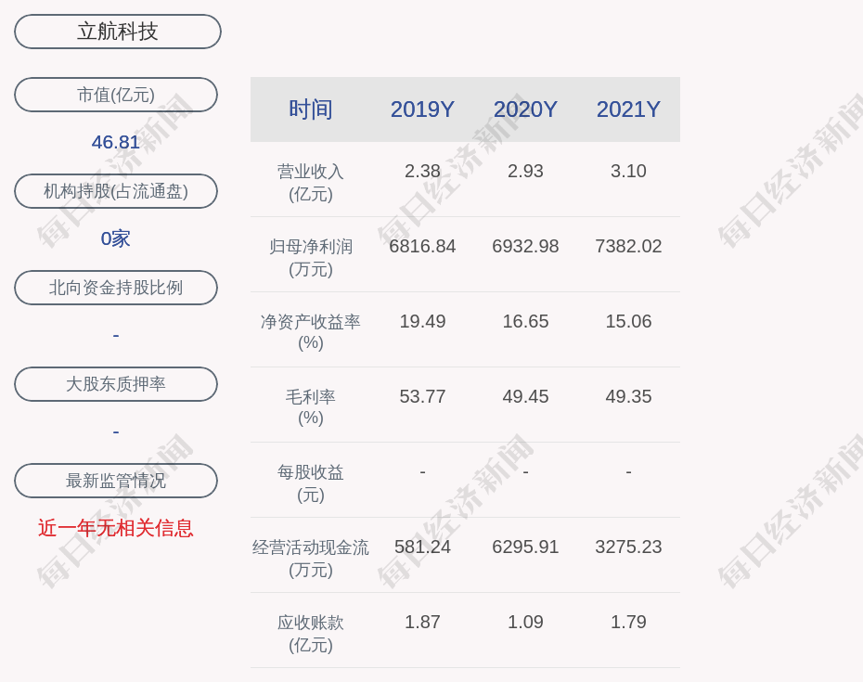Click the 时间 column header
Viewport: 863px width, 682px height.
(x=311, y=109)
